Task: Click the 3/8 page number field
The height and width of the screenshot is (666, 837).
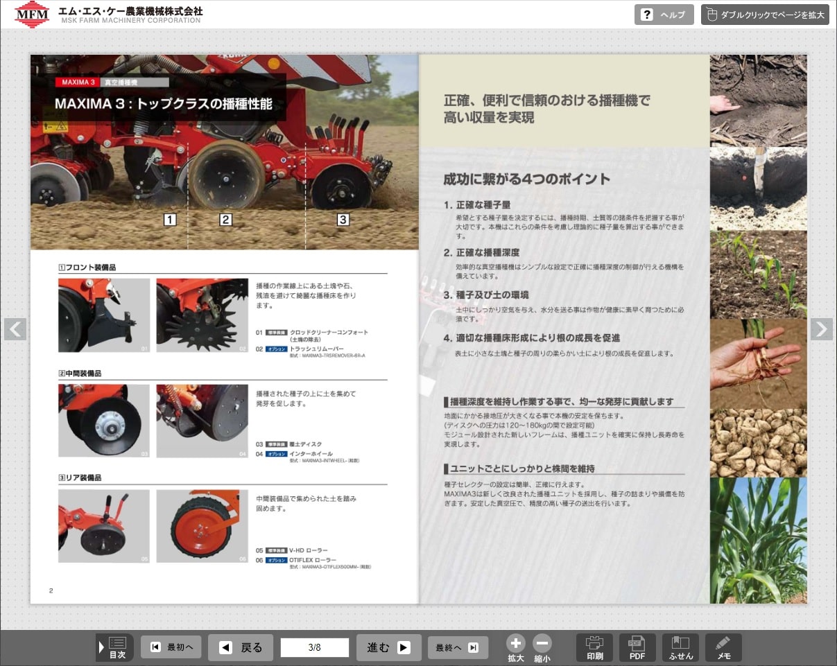Action: pos(314,647)
